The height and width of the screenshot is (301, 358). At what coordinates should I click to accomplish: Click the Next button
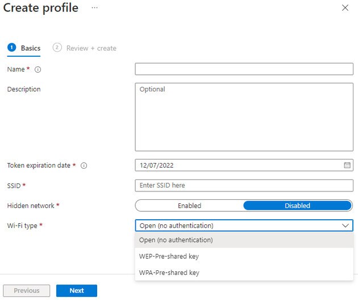click(x=77, y=291)
